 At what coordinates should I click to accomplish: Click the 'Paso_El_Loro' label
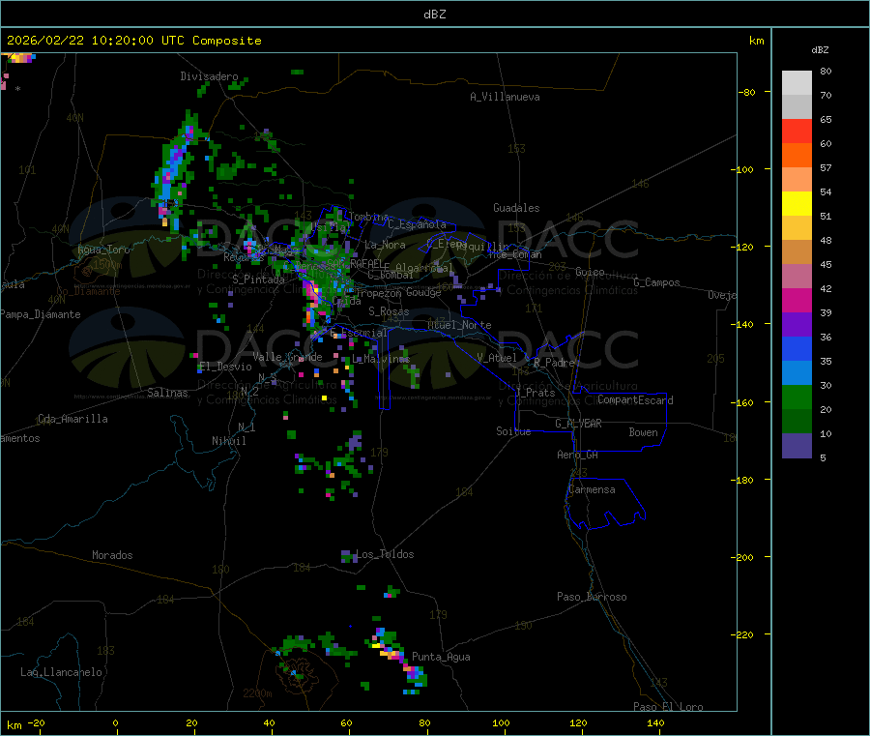(668, 707)
